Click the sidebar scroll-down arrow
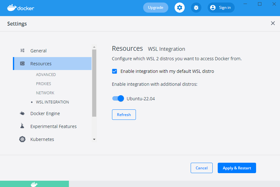 coord(94,139)
